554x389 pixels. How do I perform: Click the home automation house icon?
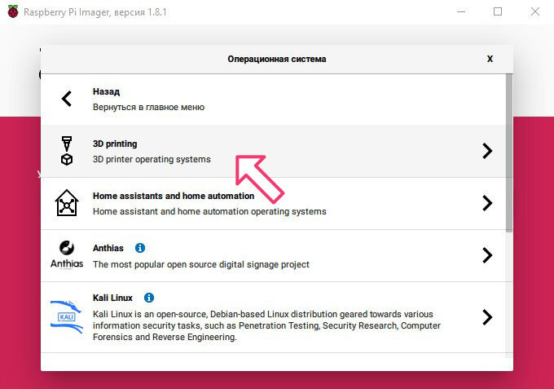[x=67, y=203]
